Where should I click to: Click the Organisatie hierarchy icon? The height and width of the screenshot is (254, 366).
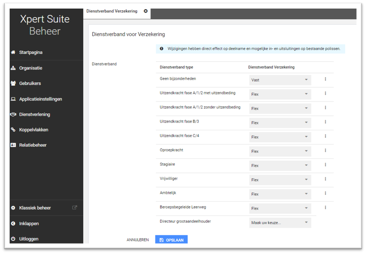pyautogui.click(x=13, y=68)
